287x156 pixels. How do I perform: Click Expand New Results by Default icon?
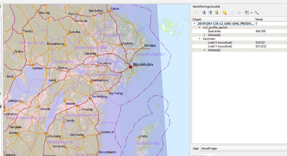click(x=217, y=13)
